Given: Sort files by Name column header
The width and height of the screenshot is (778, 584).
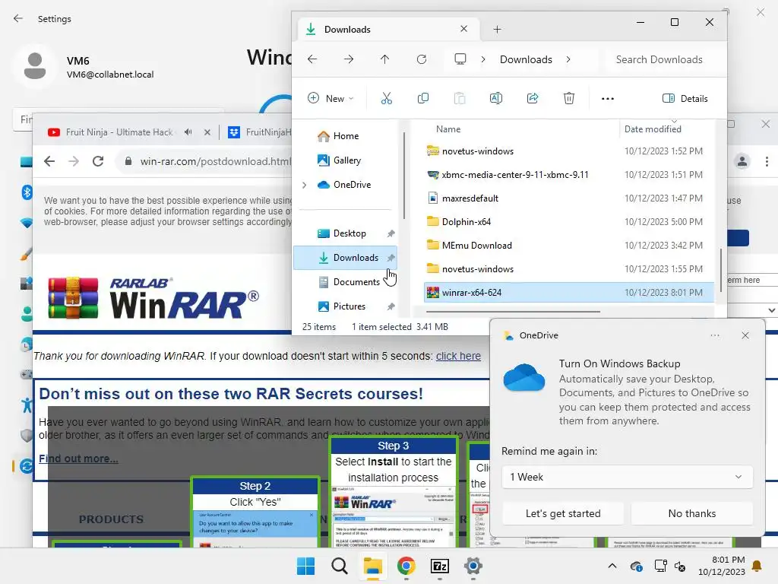Looking at the screenshot, I should click(x=448, y=129).
